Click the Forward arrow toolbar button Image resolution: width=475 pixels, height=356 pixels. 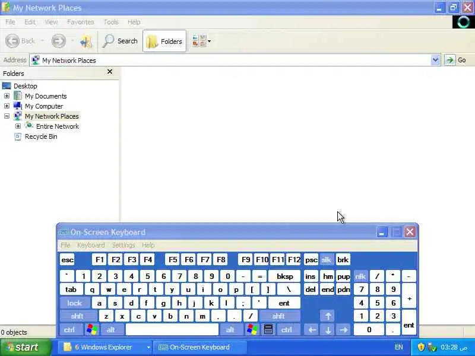pyautogui.click(x=58, y=41)
